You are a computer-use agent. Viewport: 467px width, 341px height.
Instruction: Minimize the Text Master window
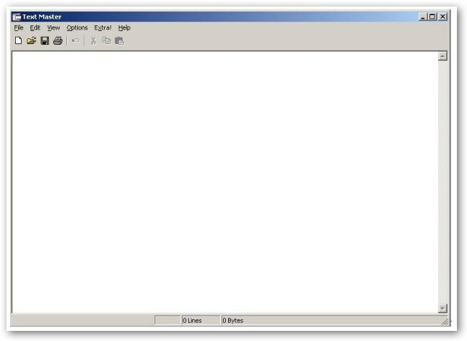coord(423,17)
